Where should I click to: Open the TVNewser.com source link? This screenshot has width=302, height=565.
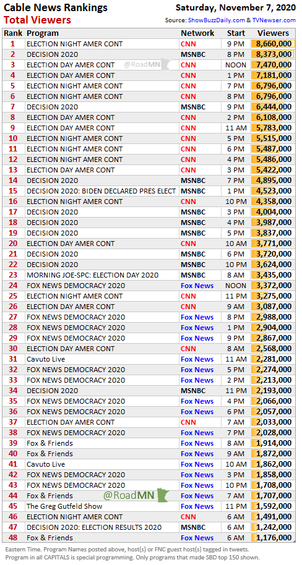point(274,20)
